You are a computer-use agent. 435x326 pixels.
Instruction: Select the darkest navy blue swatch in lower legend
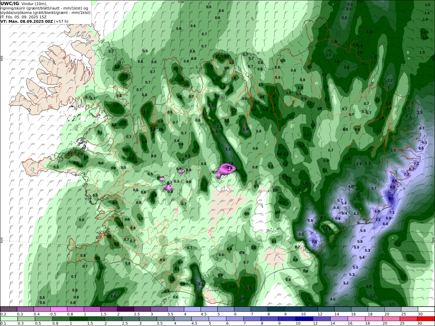(x=303, y=319)
